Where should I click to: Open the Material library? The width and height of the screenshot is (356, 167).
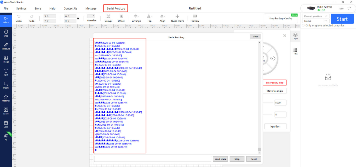pyautogui.click(x=6, y=98)
